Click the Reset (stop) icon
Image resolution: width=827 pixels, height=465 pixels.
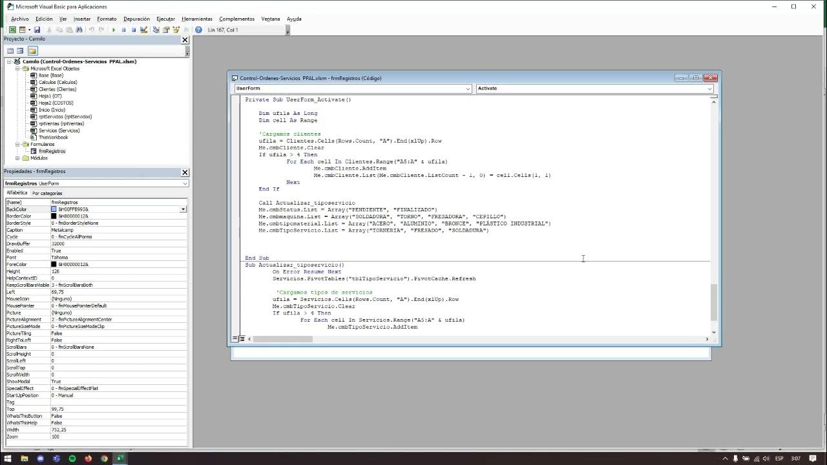134,30
